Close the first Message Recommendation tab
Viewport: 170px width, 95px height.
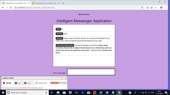pyautogui.click(x=29, y=3)
